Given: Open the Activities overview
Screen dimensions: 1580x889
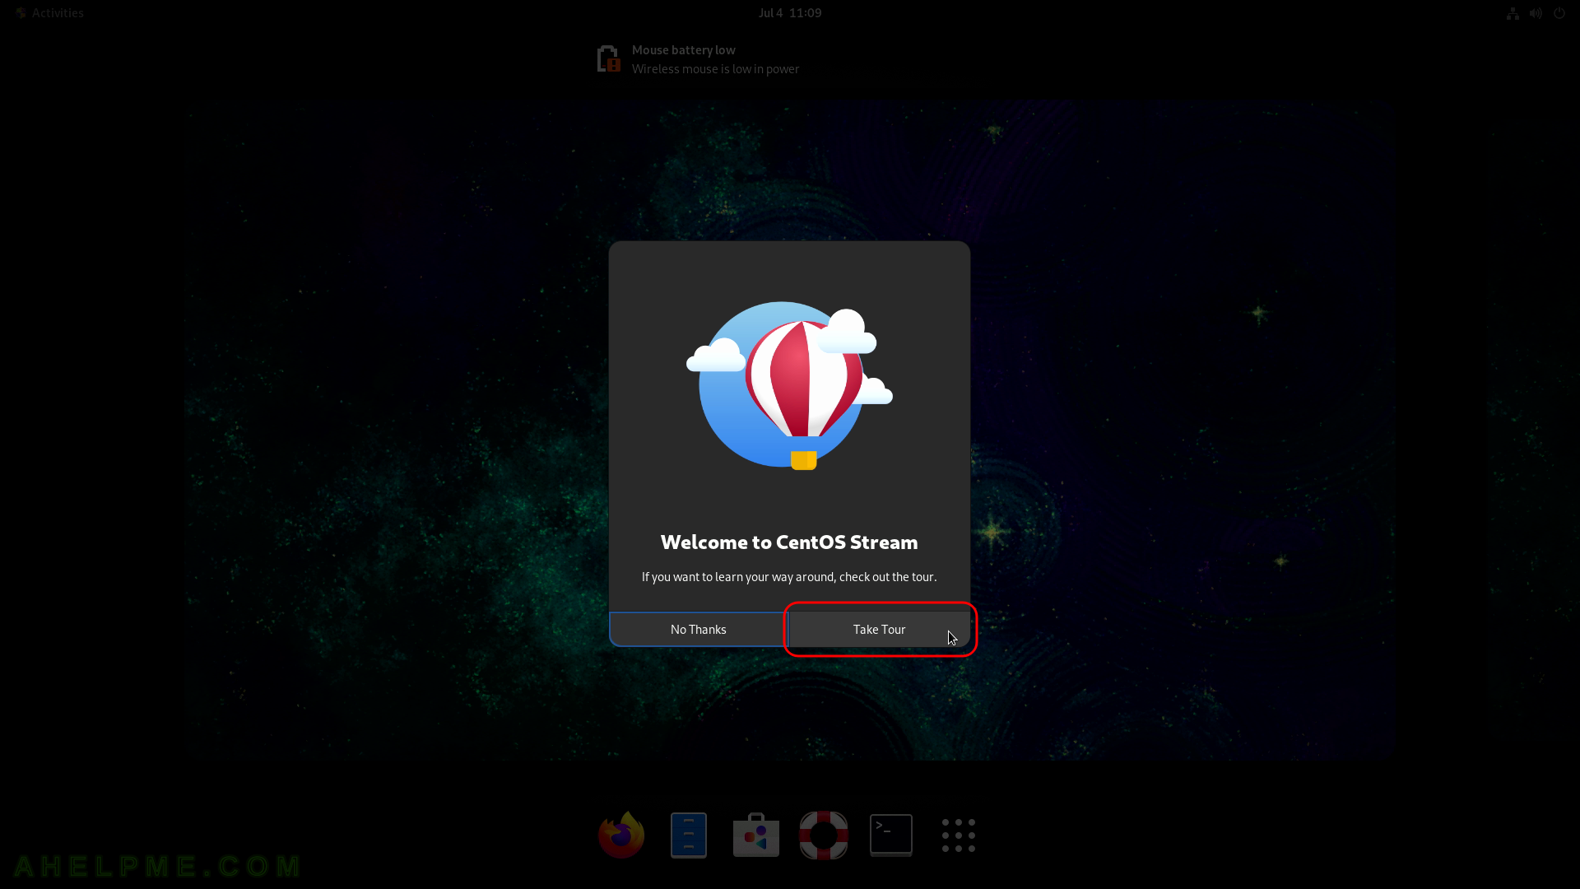Looking at the screenshot, I should click(x=50, y=13).
